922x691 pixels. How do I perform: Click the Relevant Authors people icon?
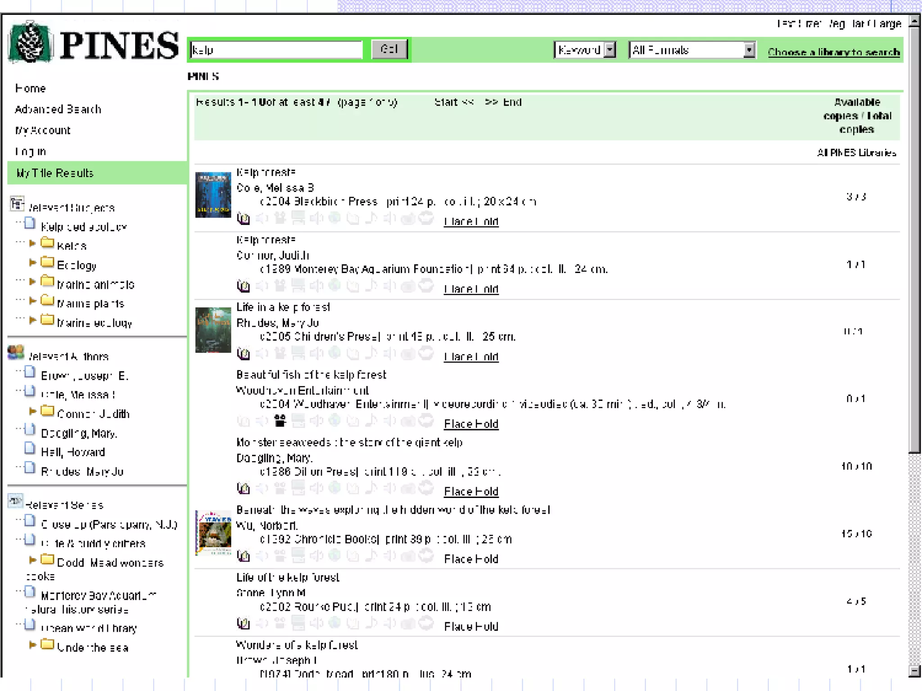click(x=16, y=353)
